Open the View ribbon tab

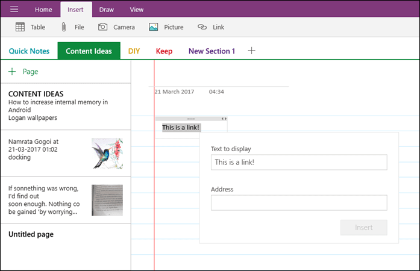point(137,10)
